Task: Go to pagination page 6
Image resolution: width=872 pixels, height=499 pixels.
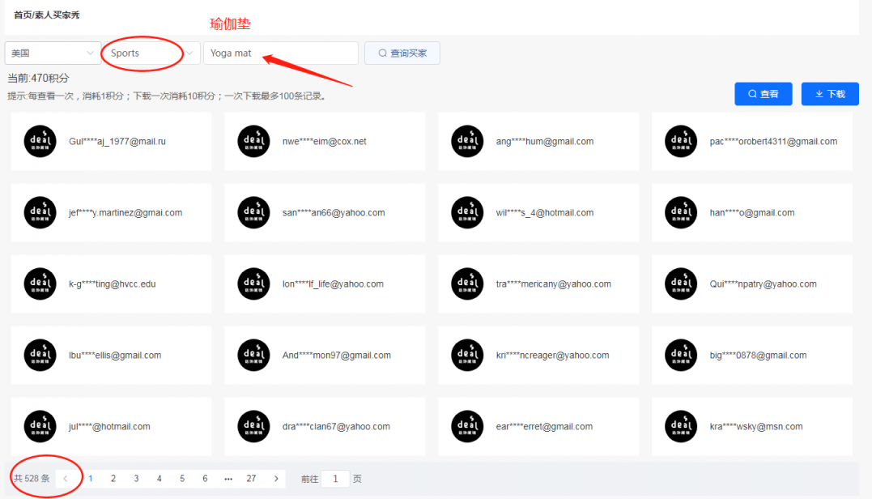Action: [x=205, y=479]
